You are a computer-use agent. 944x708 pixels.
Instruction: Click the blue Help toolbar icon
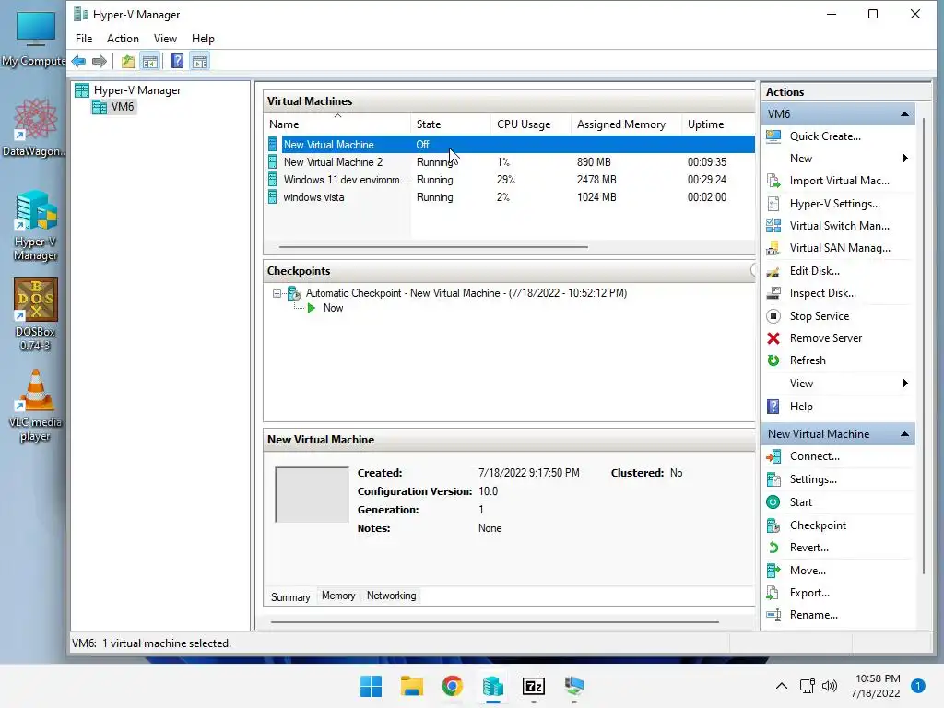tap(178, 62)
